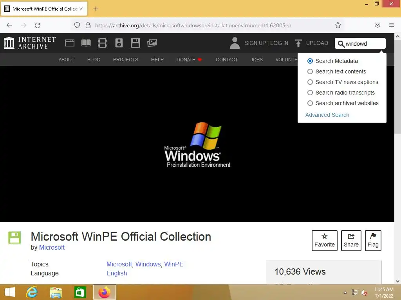Close the Microsoft WinPE tab
The image size is (401, 300).
coord(81,9)
